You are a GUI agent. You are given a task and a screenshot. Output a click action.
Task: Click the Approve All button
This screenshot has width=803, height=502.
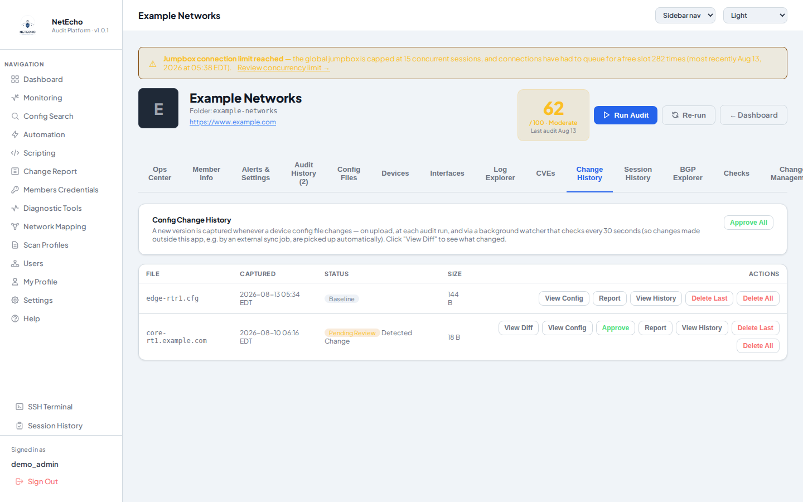click(x=748, y=223)
